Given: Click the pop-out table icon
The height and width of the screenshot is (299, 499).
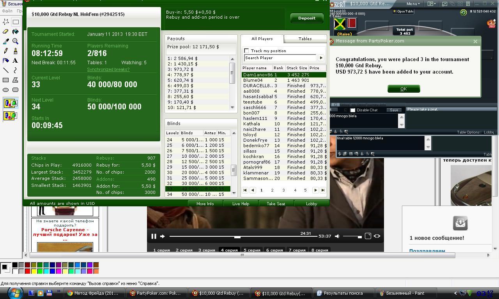Looking at the screenshot, I should (444, 4).
